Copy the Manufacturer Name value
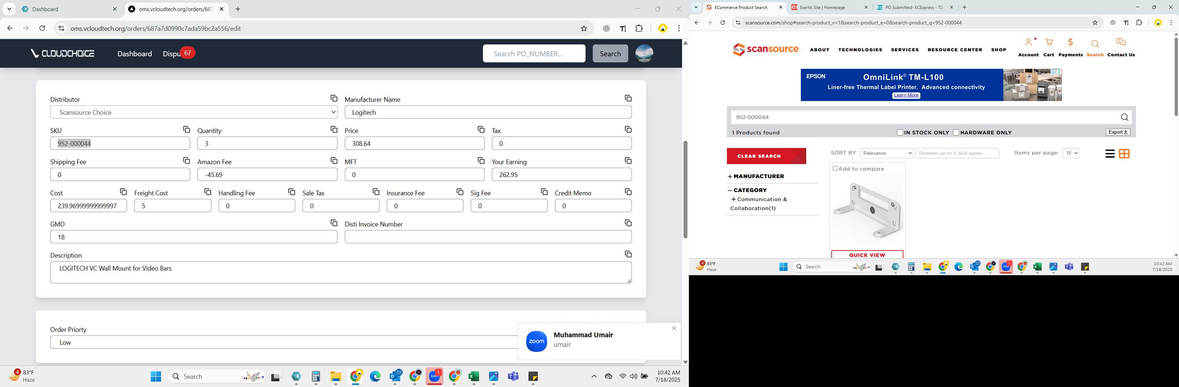This screenshot has width=1179, height=387. click(x=628, y=98)
